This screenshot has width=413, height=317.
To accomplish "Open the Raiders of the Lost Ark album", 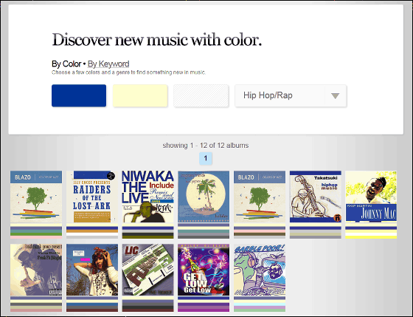I will click(x=92, y=197).
